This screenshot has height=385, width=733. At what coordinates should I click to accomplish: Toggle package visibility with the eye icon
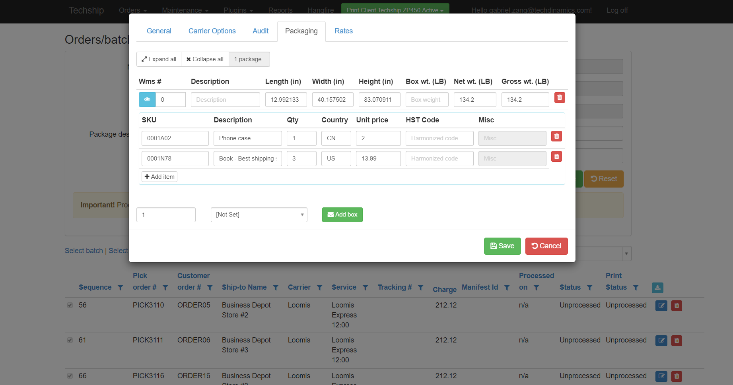point(147,99)
